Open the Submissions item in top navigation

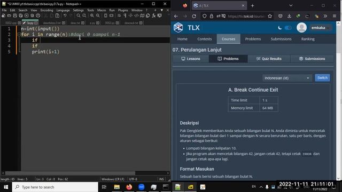(x=281, y=39)
